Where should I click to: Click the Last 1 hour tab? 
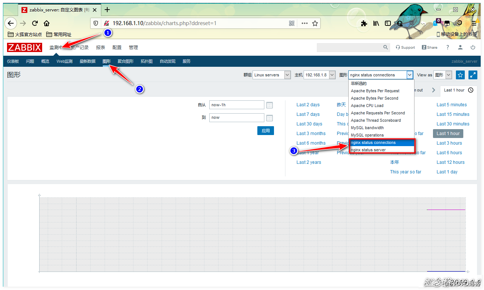point(458,90)
